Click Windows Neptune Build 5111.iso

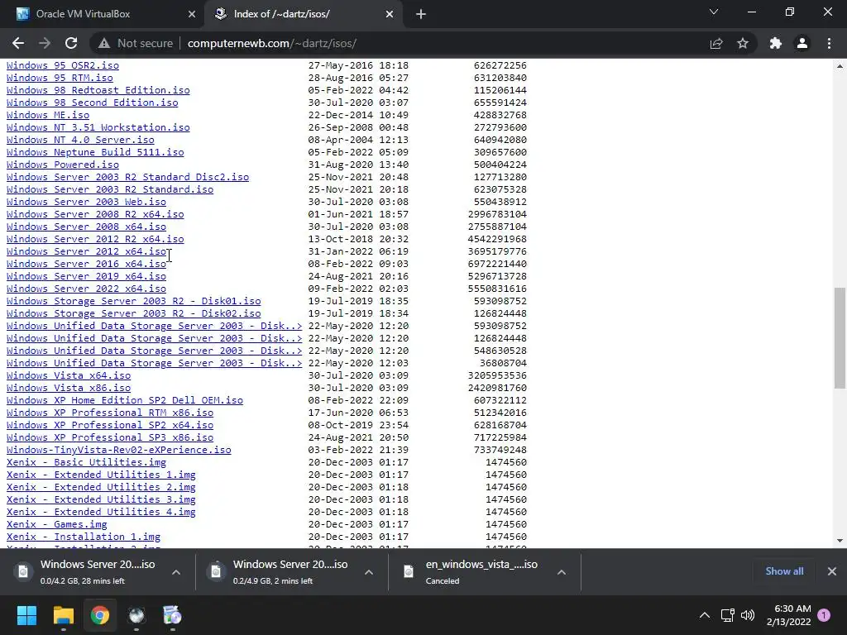(95, 152)
